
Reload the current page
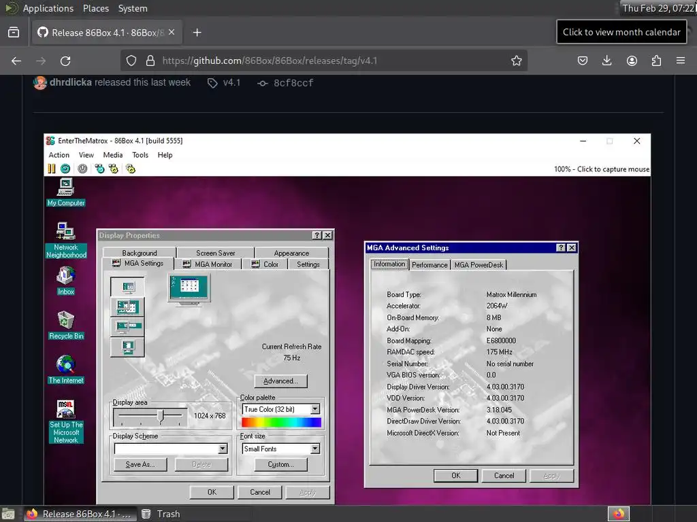(65, 60)
